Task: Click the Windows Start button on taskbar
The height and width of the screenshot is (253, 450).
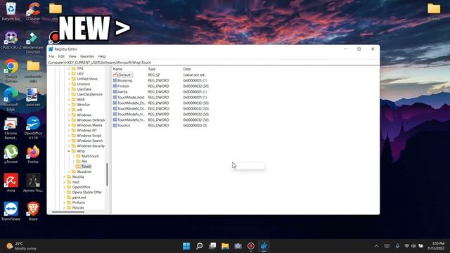Action: (x=186, y=246)
